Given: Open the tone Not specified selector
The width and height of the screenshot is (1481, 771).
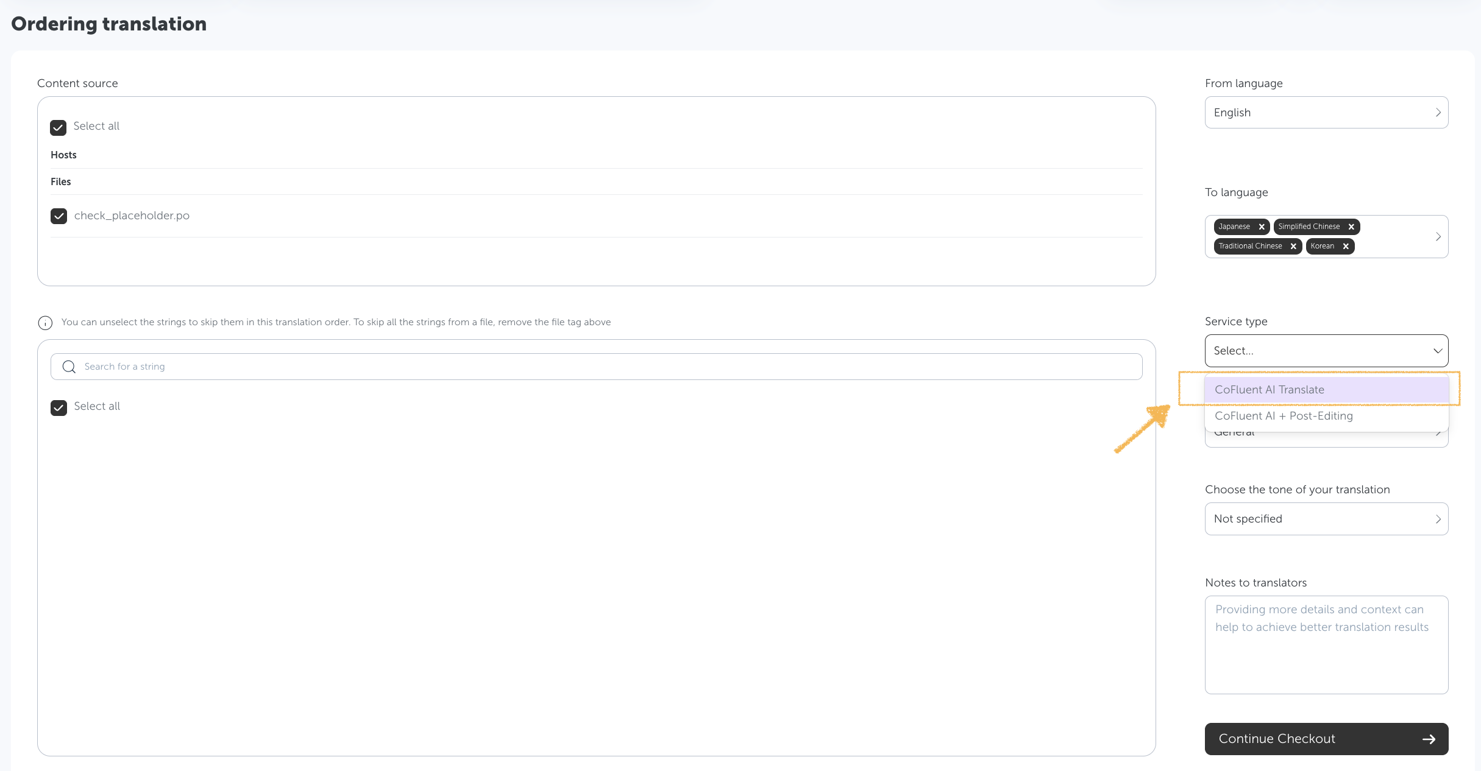Looking at the screenshot, I should pyautogui.click(x=1326, y=519).
